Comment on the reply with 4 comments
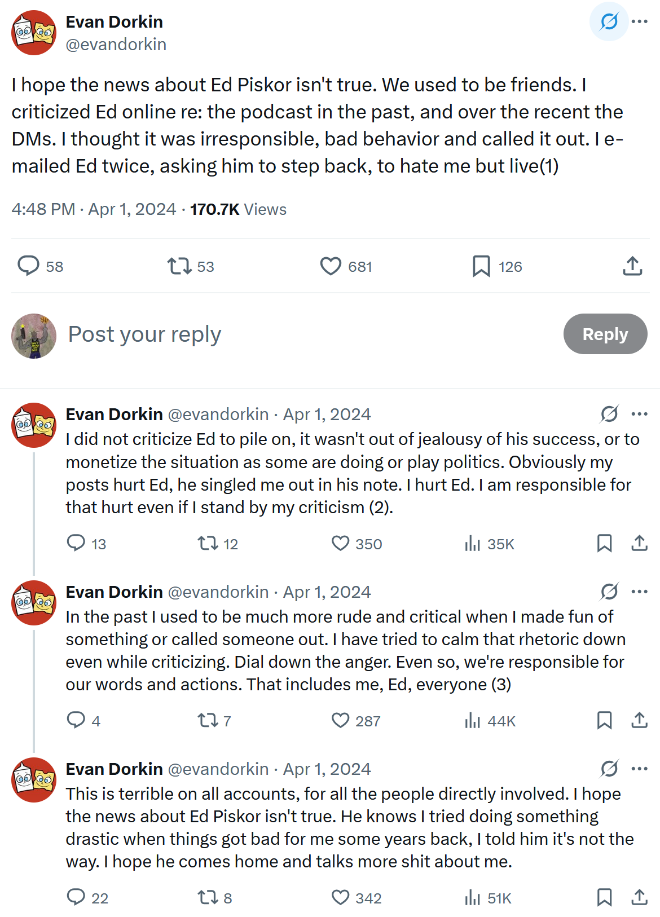Screen dimensions: 660x917 [76, 720]
